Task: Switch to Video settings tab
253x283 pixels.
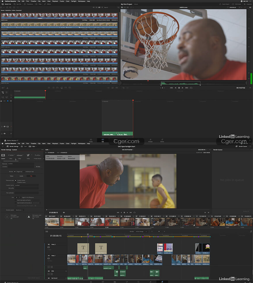Action: [11, 176]
